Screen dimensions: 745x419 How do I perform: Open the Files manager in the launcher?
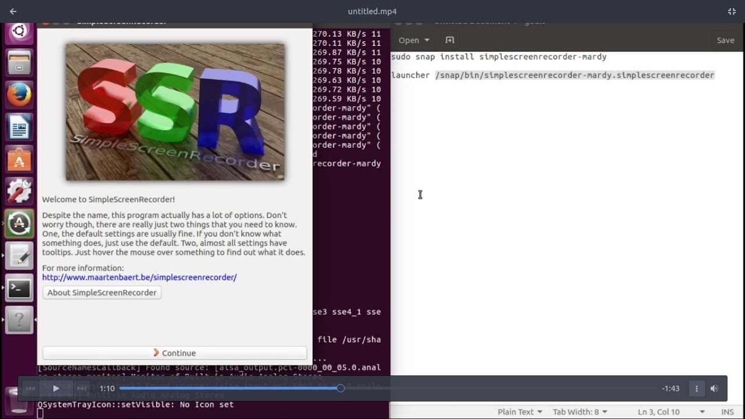click(x=19, y=62)
